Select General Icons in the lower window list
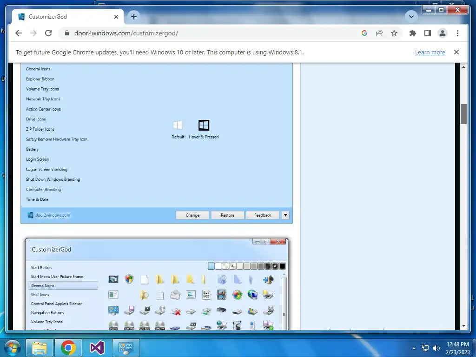Viewport: 476px width, 357px height. [x=63, y=285]
